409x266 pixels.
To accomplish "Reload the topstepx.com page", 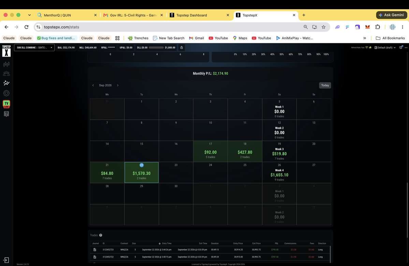I will (x=26, y=27).
